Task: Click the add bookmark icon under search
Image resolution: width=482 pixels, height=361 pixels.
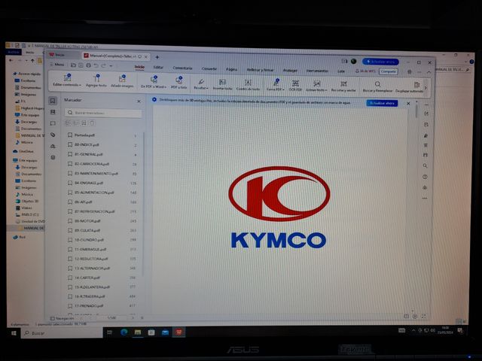Action: click(x=84, y=123)
